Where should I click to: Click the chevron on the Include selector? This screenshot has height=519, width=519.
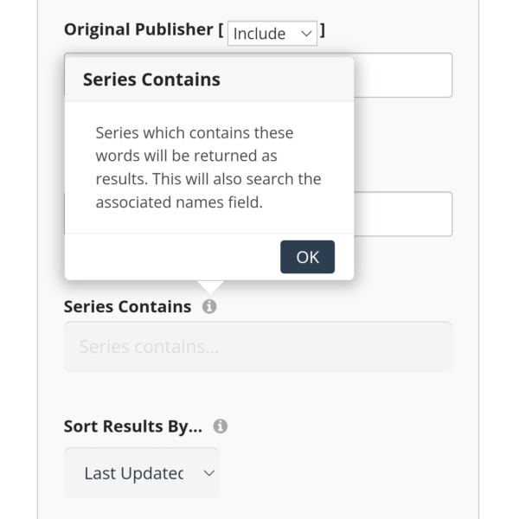305,33
